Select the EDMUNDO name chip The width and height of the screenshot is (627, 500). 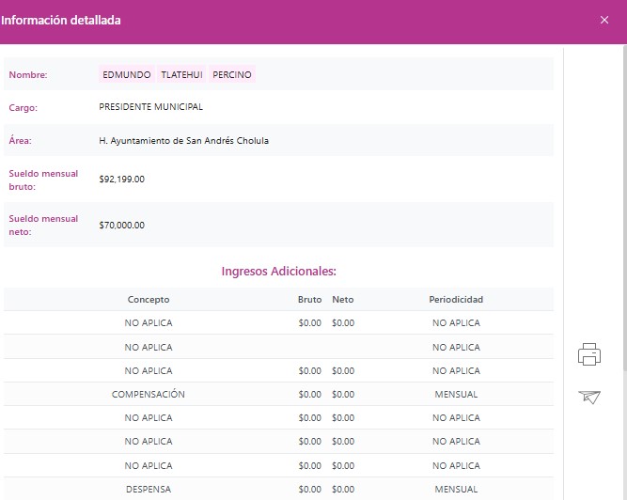click(126, 75)
